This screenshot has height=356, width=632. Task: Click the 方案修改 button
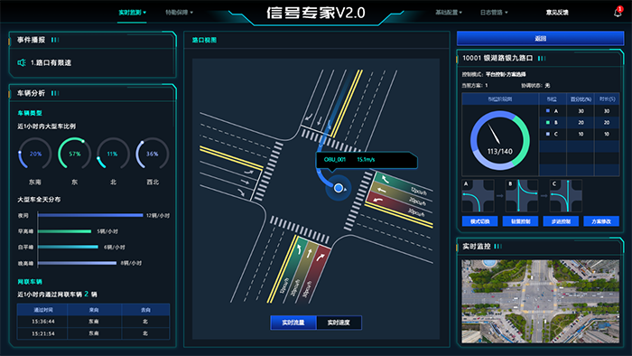point(601,221)
